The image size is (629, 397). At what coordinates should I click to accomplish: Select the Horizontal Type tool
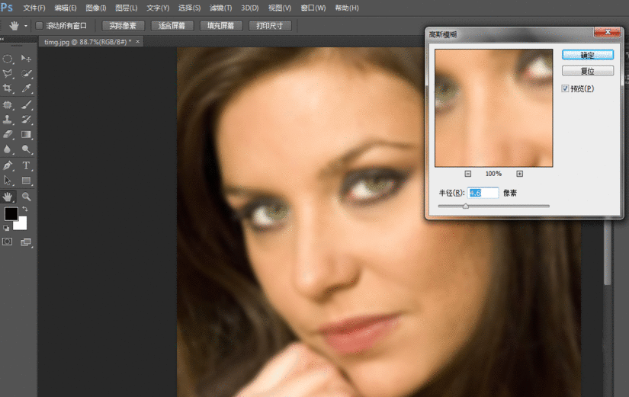(x=27, y=165)
